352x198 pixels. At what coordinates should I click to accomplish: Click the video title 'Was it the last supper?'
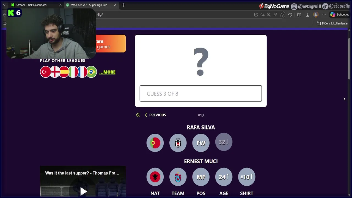click(x=82, y=173)
